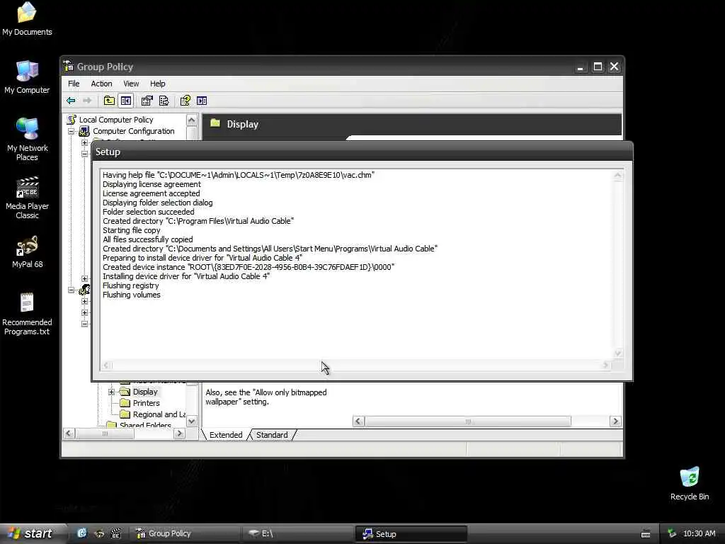This screenshot has height=544, width=725.
Task: Select My Network Places desktop icon
Action: (x=28, y=139)
